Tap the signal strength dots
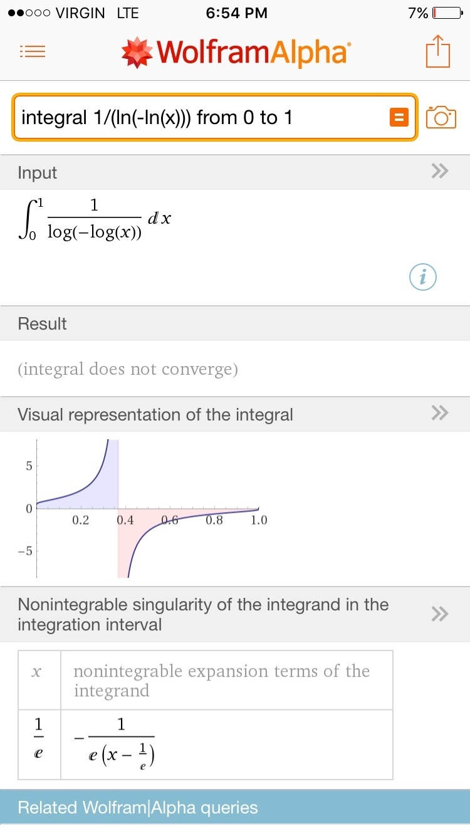The image size is (470, 836). click(28, 13)
